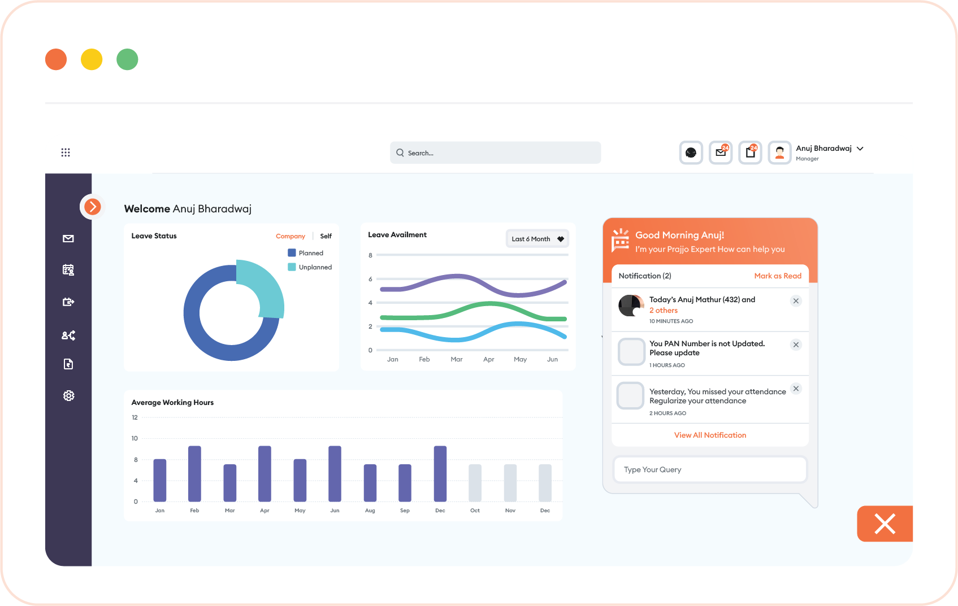Expand Anuj Bharadwaj profile menu chevron
The image size is (958, 606).
click(x=860, y=149)
